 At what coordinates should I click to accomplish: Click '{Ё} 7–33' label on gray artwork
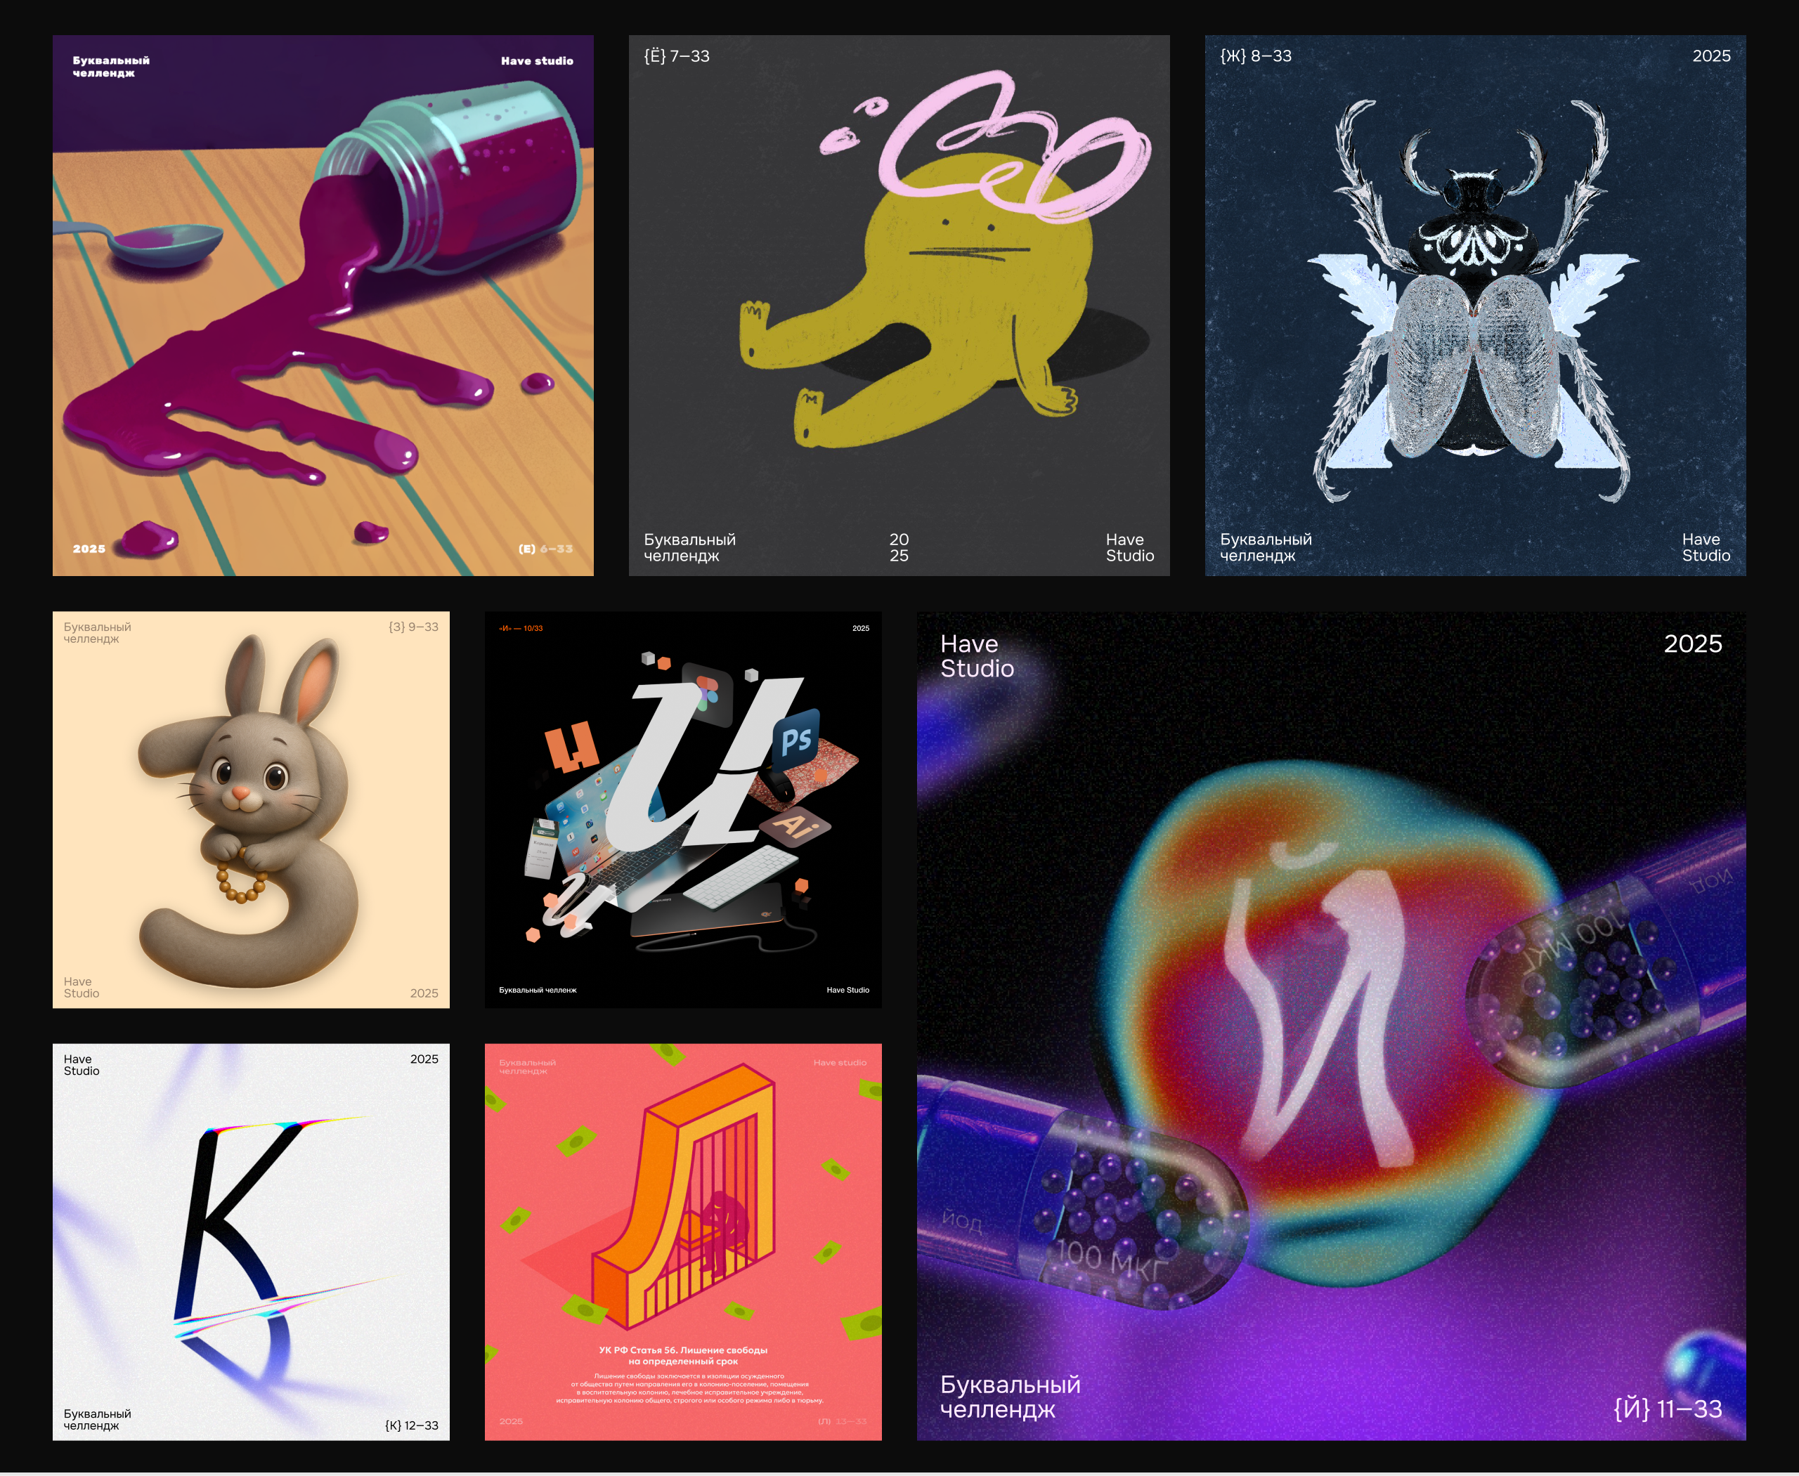(676, 56)
